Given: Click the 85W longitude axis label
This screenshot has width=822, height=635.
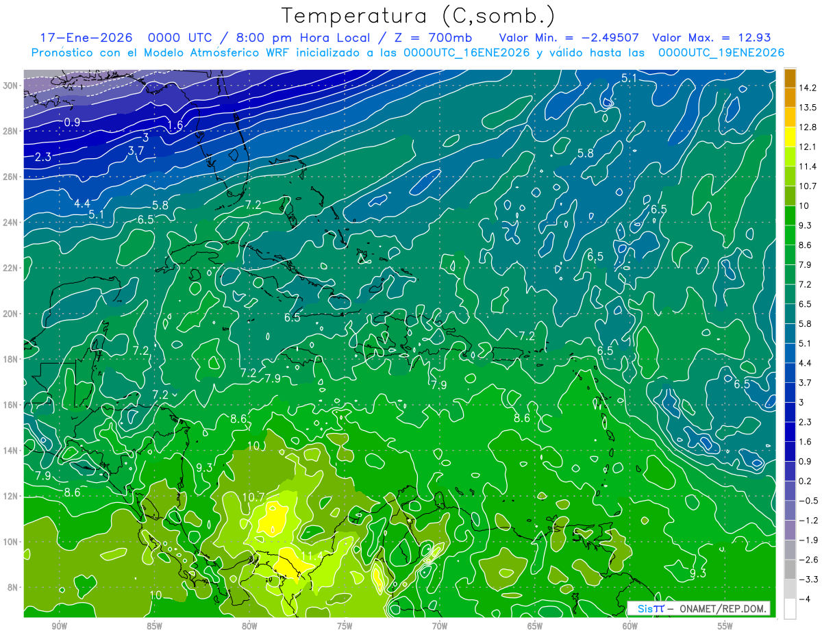Looking at the screenshot, I should 154,626.
